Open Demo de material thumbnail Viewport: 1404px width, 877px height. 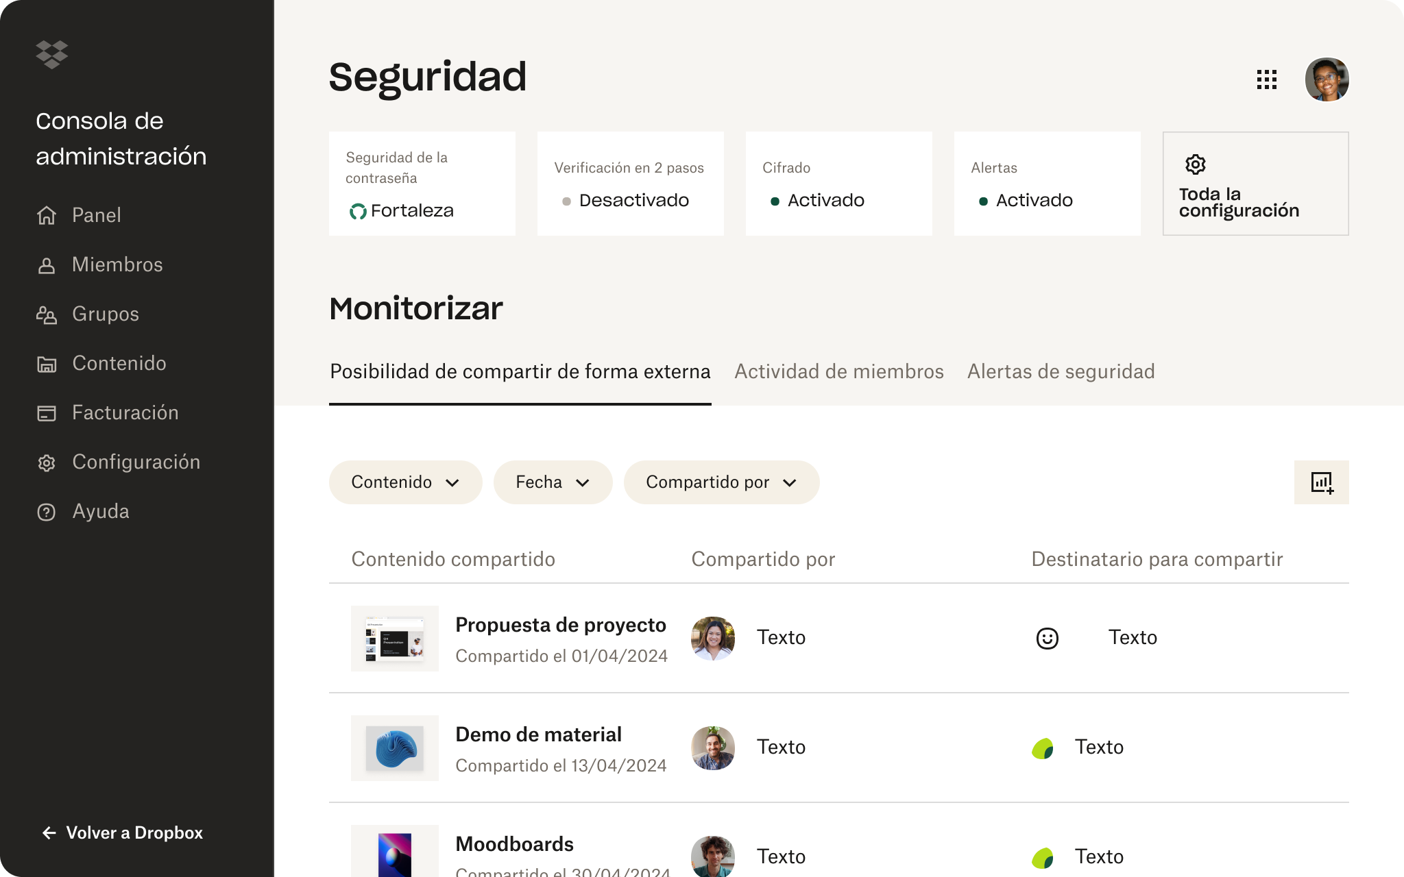click(395, 748)
